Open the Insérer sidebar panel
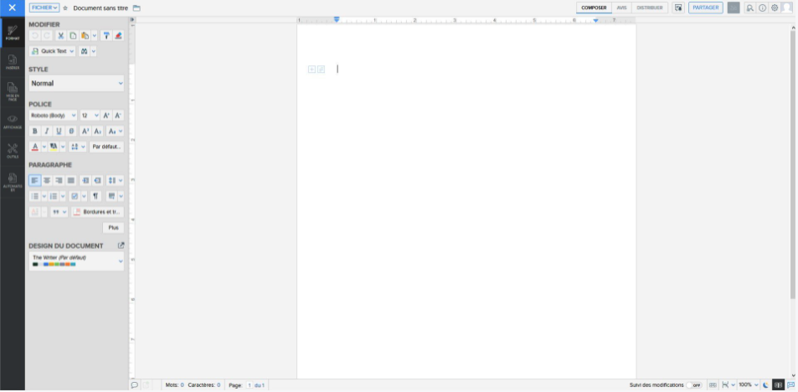Viewport: 798px width, 392px height. [x=13, y=61]
